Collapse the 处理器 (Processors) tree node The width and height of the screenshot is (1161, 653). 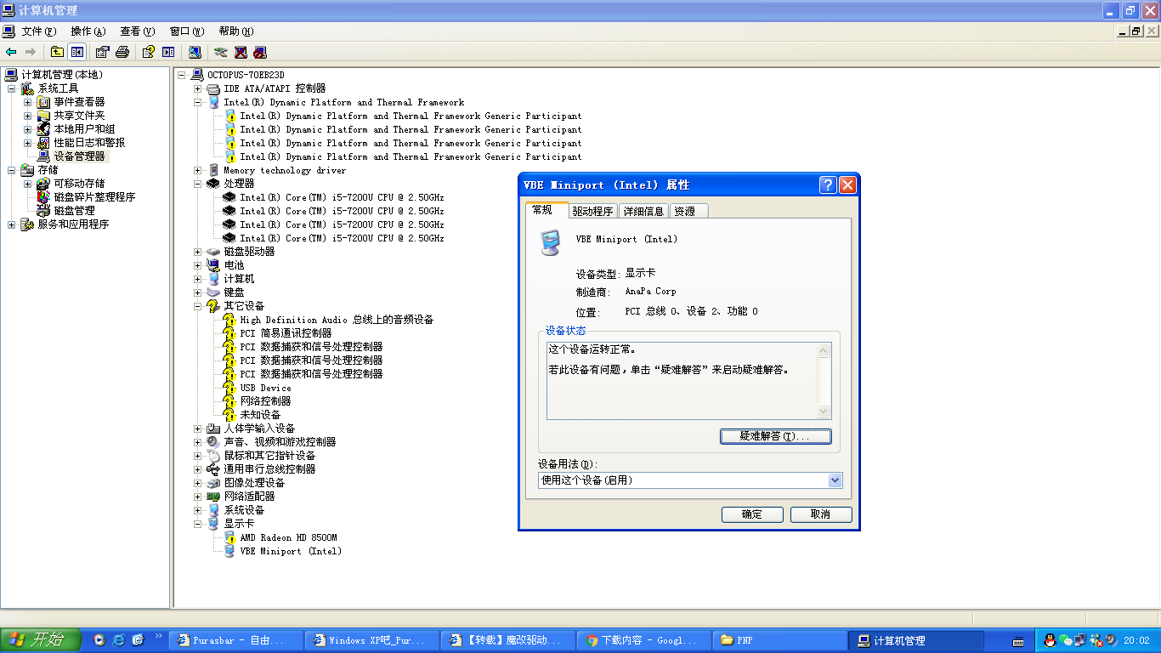click(198, 184)
